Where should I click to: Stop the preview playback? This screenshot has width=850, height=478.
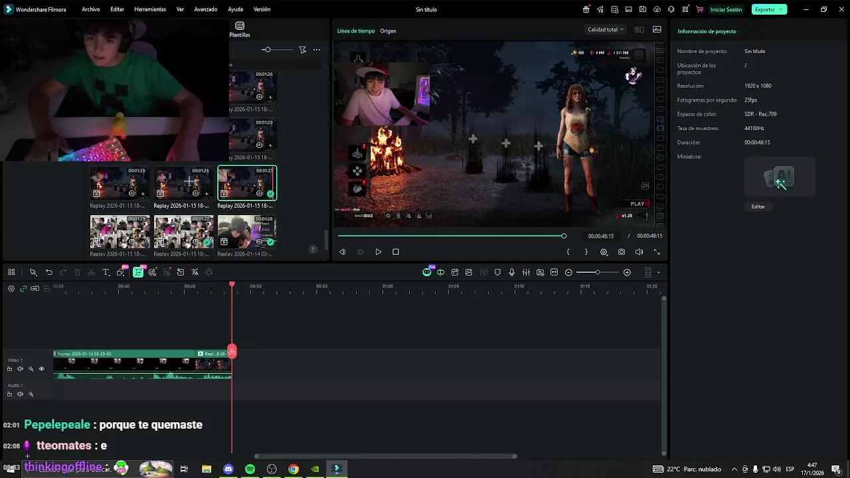click(396, 252)
